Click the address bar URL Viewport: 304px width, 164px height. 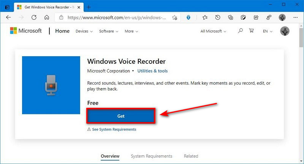click(x=117, y=17)
